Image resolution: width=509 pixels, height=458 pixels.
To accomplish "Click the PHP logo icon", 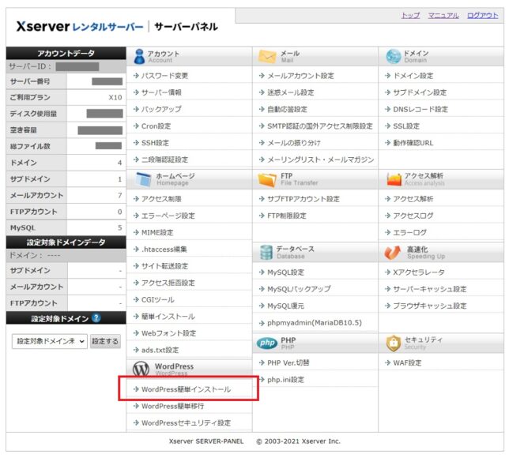I will coord(267,343).
